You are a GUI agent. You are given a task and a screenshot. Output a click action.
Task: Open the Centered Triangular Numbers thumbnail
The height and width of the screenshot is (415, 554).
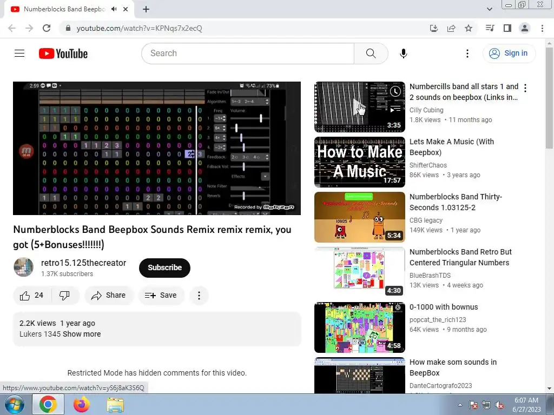point(360,272)
